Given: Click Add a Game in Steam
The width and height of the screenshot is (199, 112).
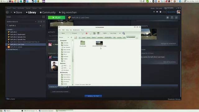Looking at the screenshot, I should tap(11, 99).
